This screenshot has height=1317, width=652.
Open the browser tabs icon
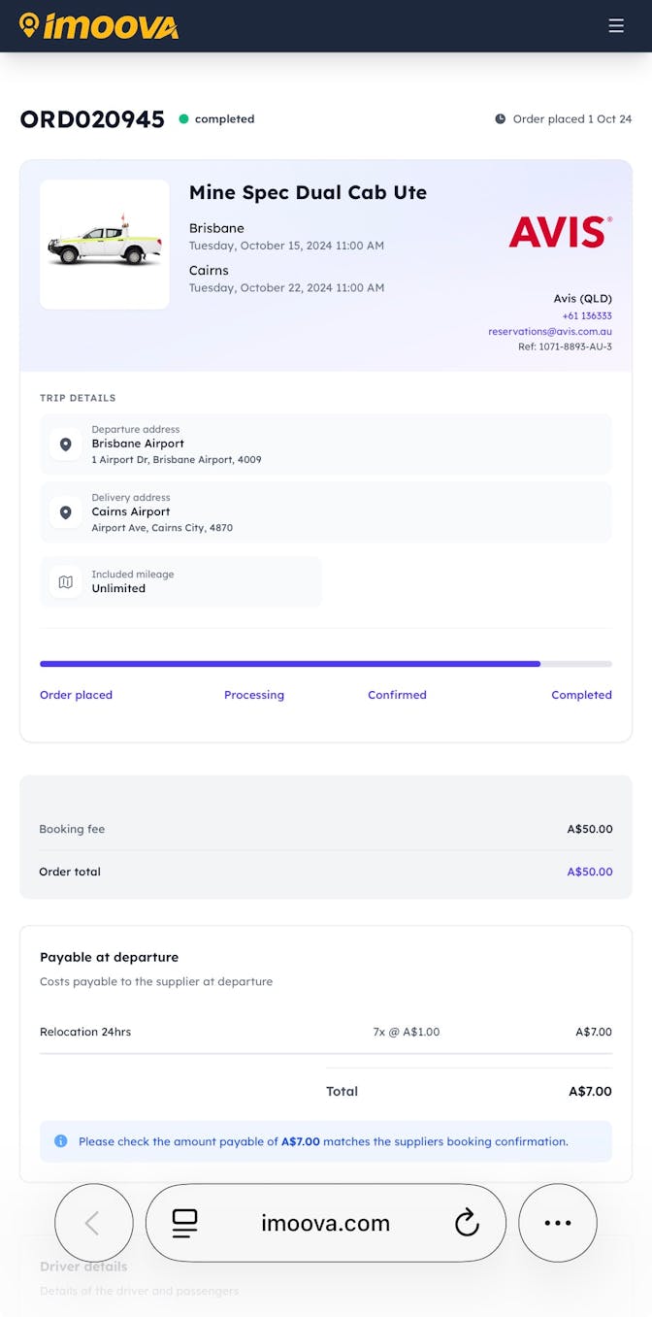(184, 1223)
